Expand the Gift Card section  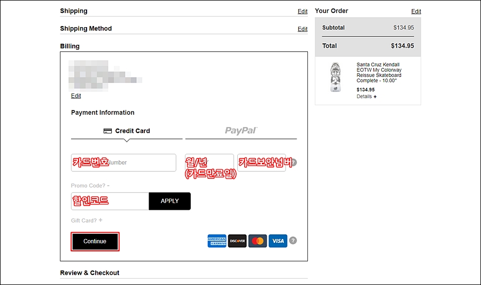click(87, 220)
